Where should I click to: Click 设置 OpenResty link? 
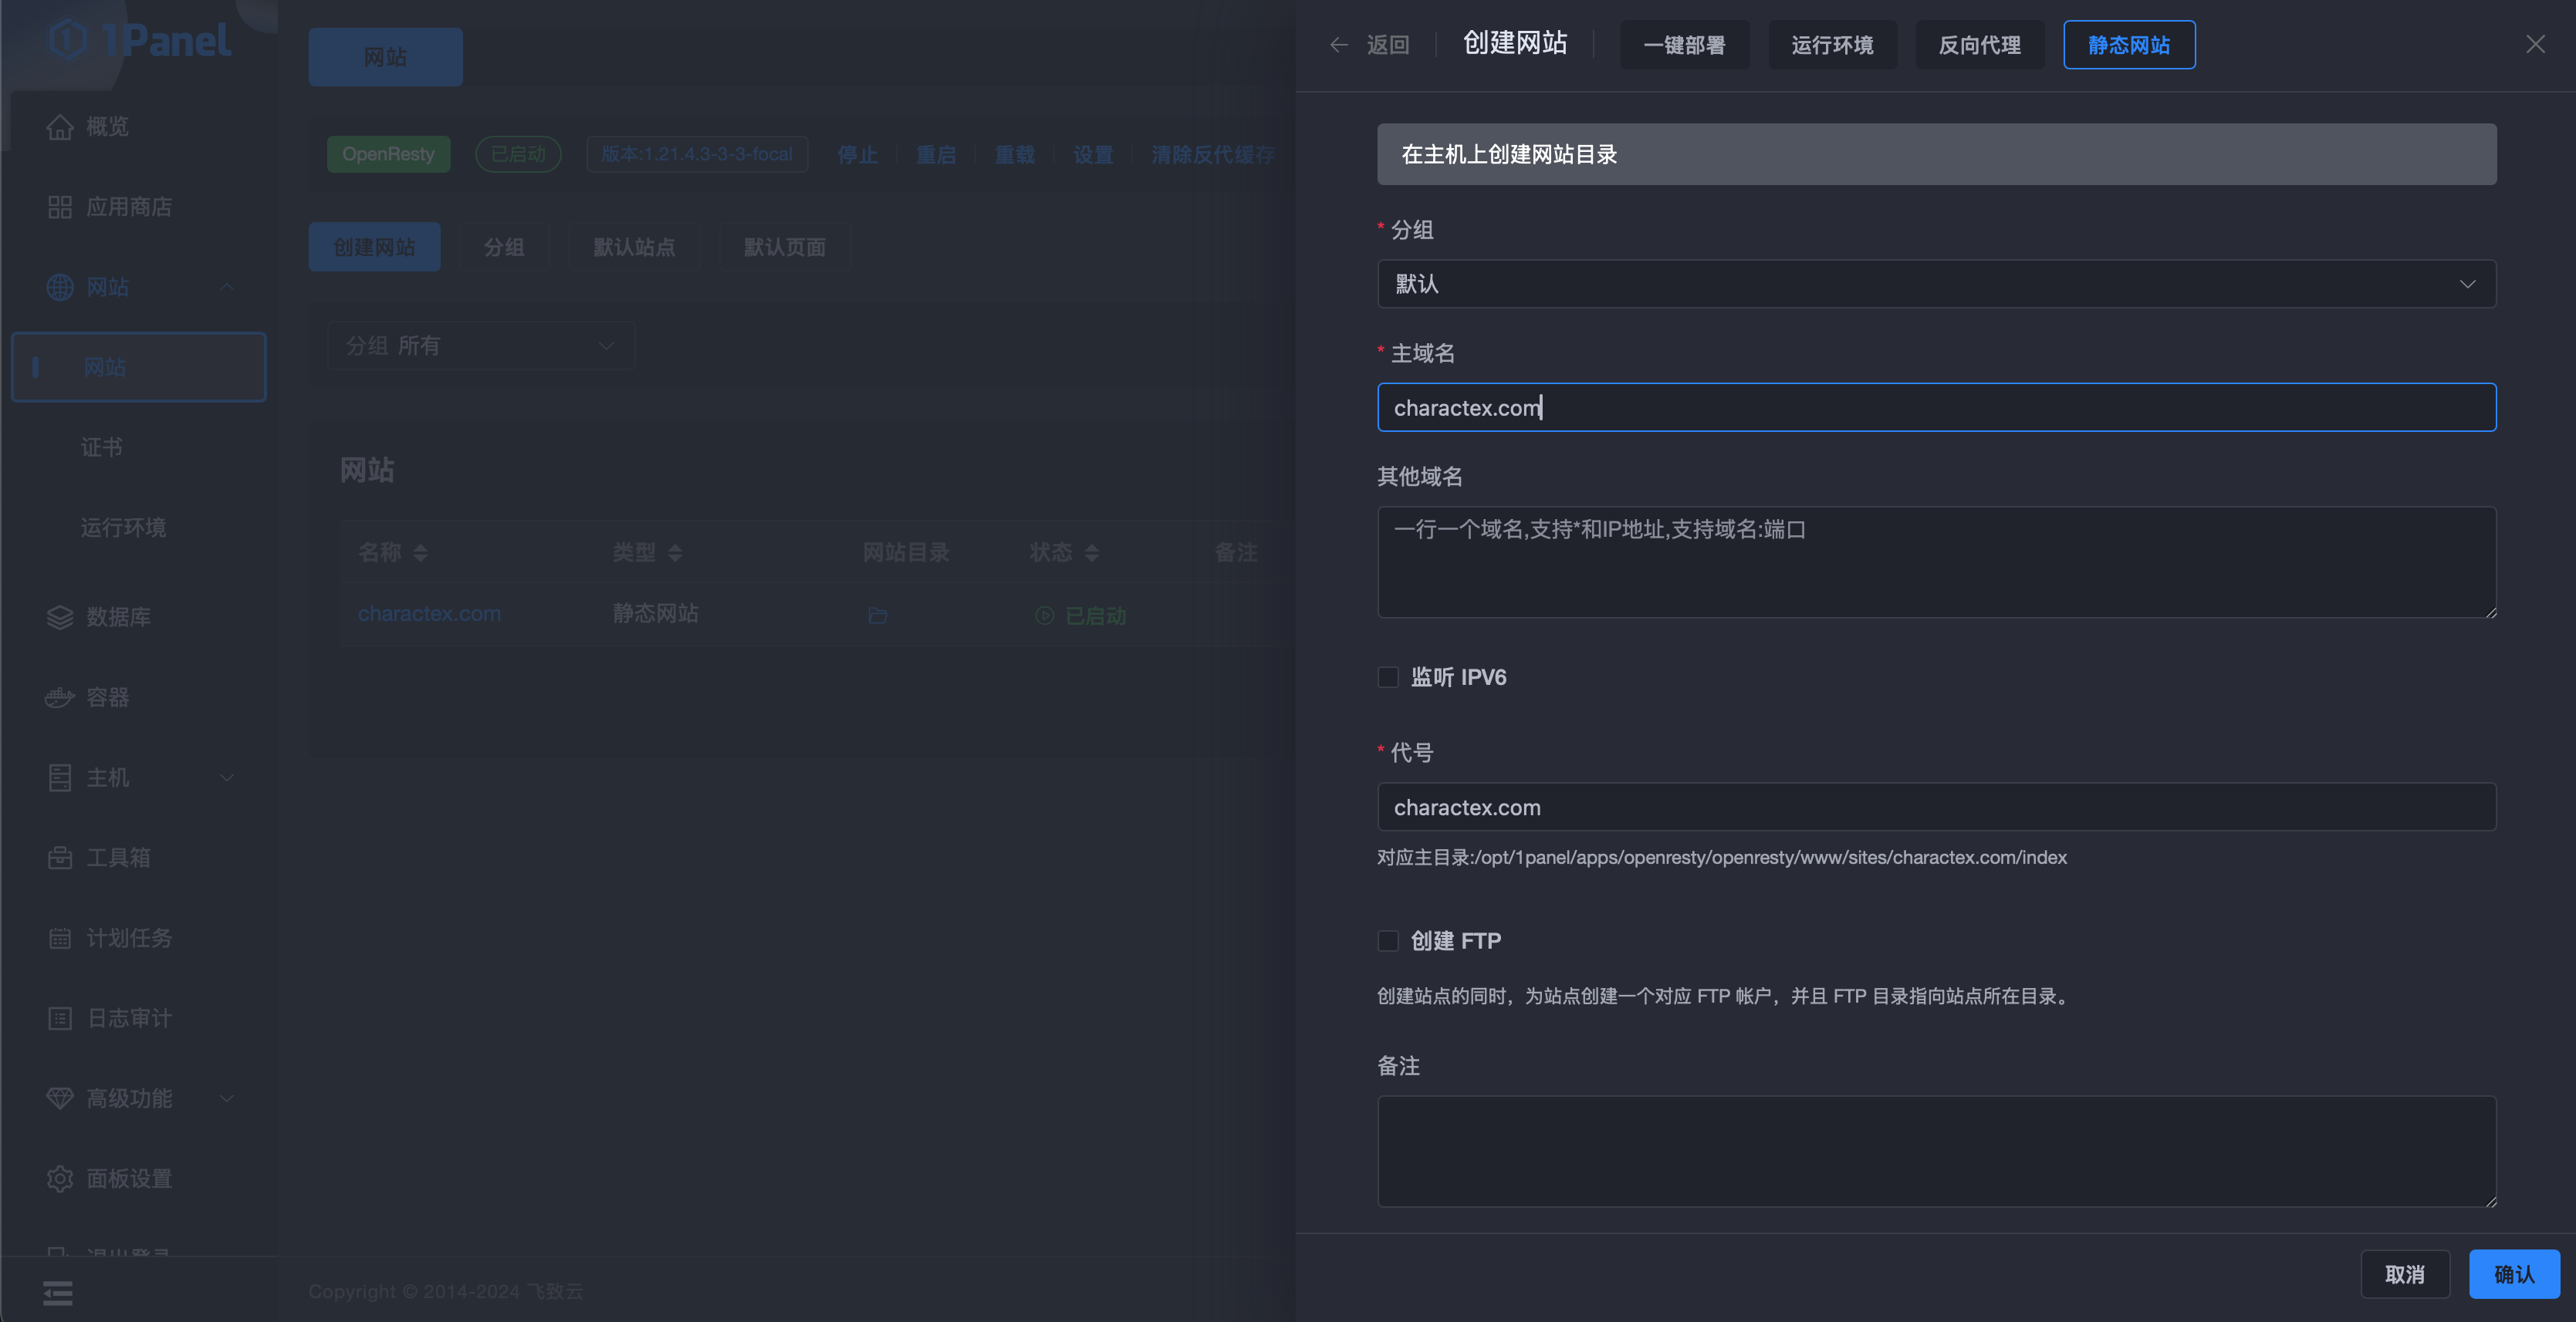[1094, 155]
